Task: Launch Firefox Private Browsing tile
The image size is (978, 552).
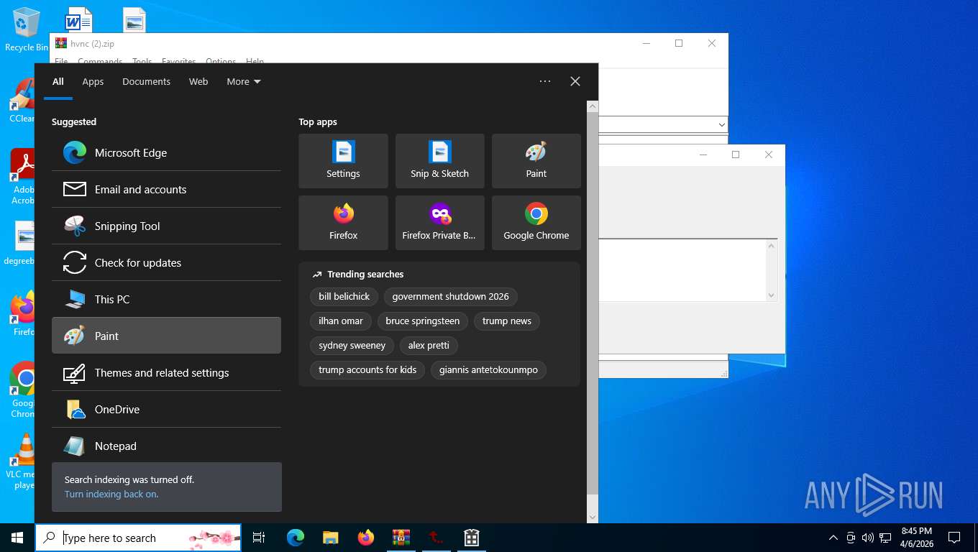Action: pyautogui.click(x=439, y=223)
